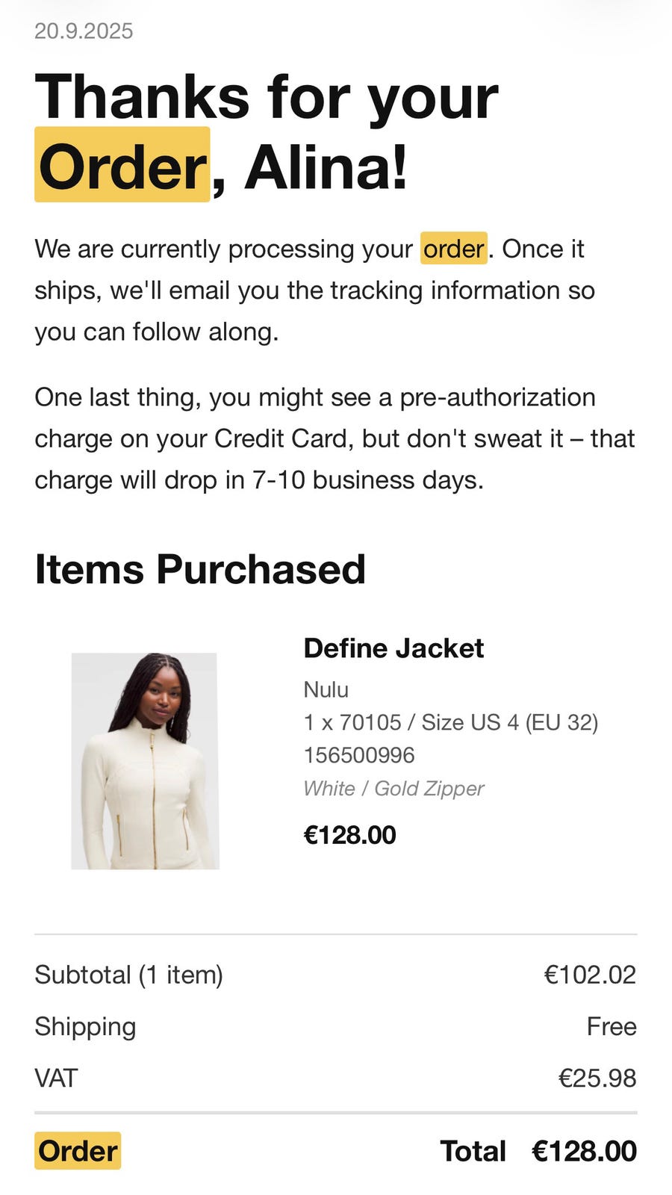
Task: Click the highlighted Order label beside Total
Action: point(78,1151)
